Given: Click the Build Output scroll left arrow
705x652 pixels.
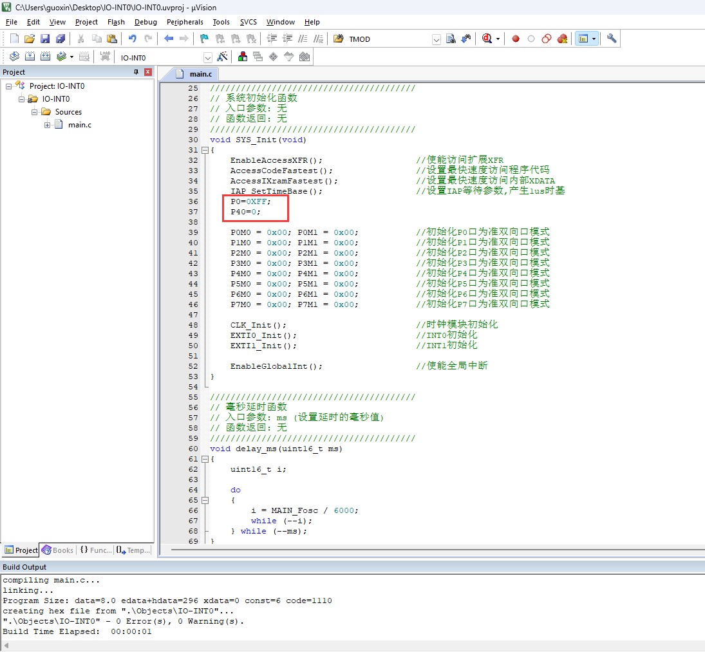Looking at the screenshot, I should 6,646.
